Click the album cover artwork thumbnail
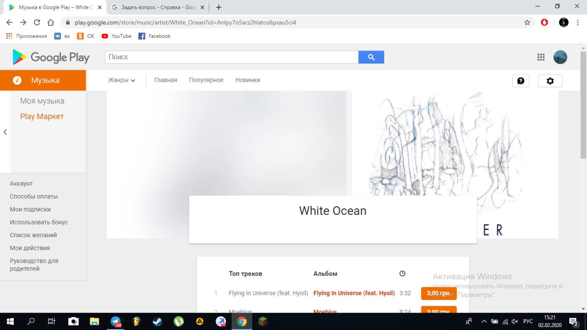 pyautogui.click(x=455, y=164)
